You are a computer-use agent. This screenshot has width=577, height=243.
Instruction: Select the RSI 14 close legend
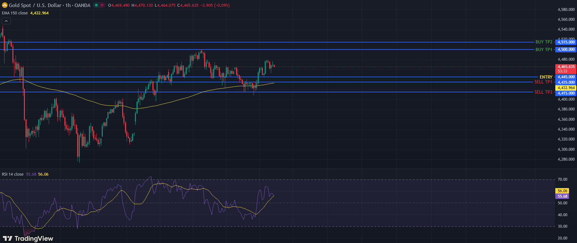pyautogui.click(x=13, y=174)
